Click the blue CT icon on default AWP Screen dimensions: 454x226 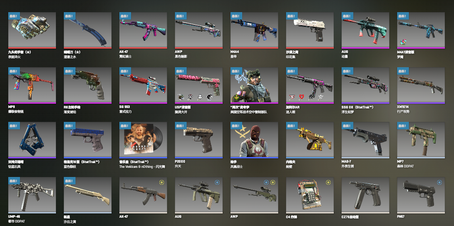tap(266, 182)
